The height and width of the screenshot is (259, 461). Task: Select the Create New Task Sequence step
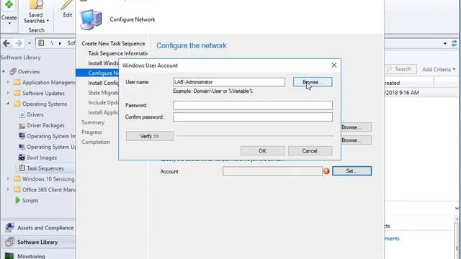coord(113,43)
